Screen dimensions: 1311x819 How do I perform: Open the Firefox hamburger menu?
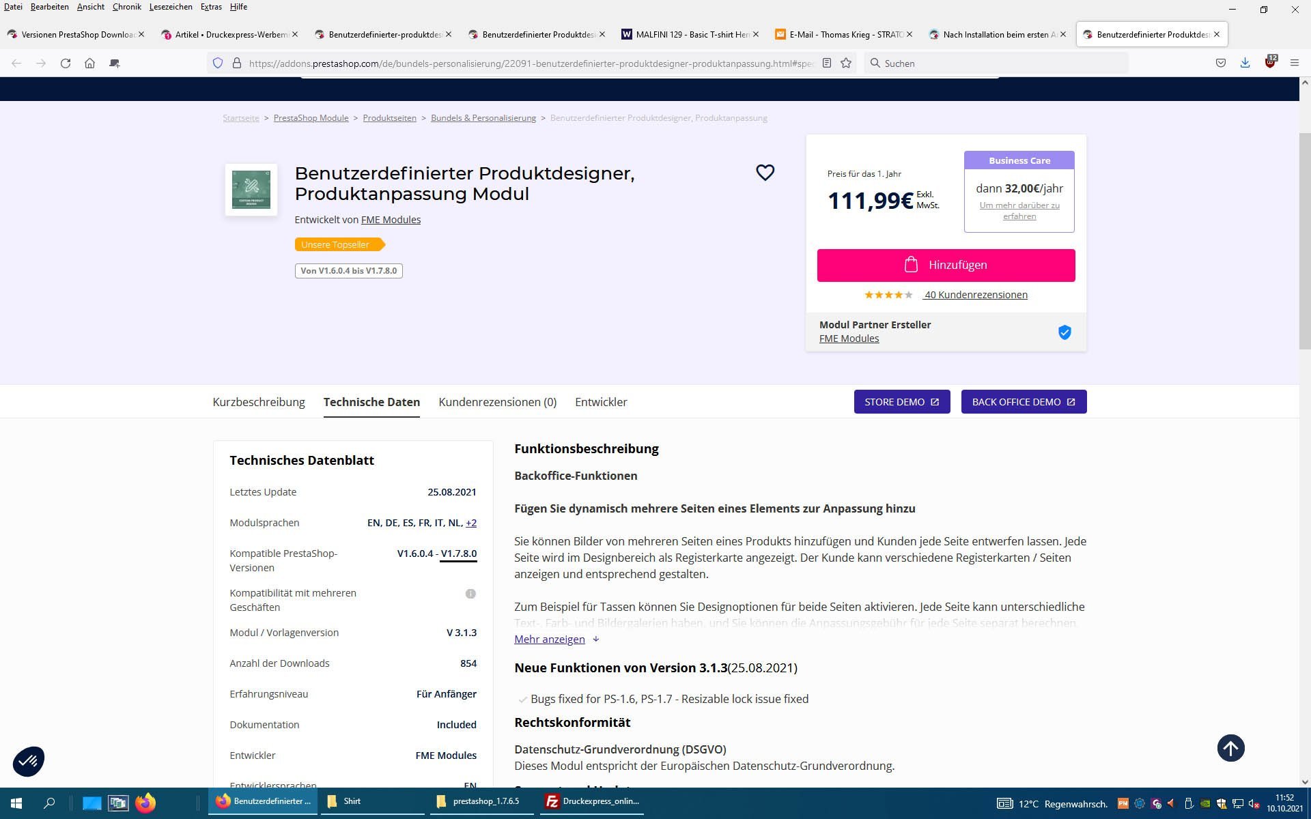coord(1294,63)
